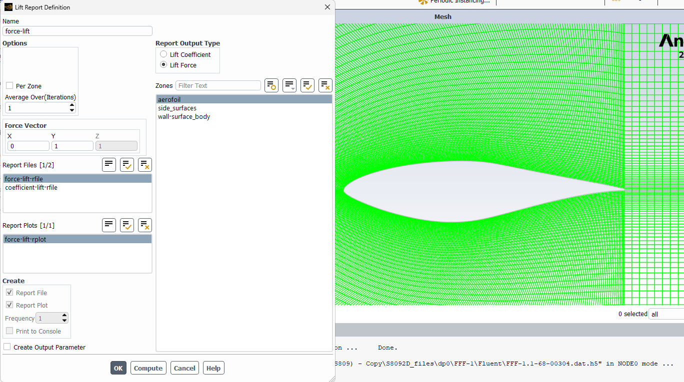Select side_surfaces in the Zones list
The width and height of the screenshot is (684, 382).
(x=177, y=108)
